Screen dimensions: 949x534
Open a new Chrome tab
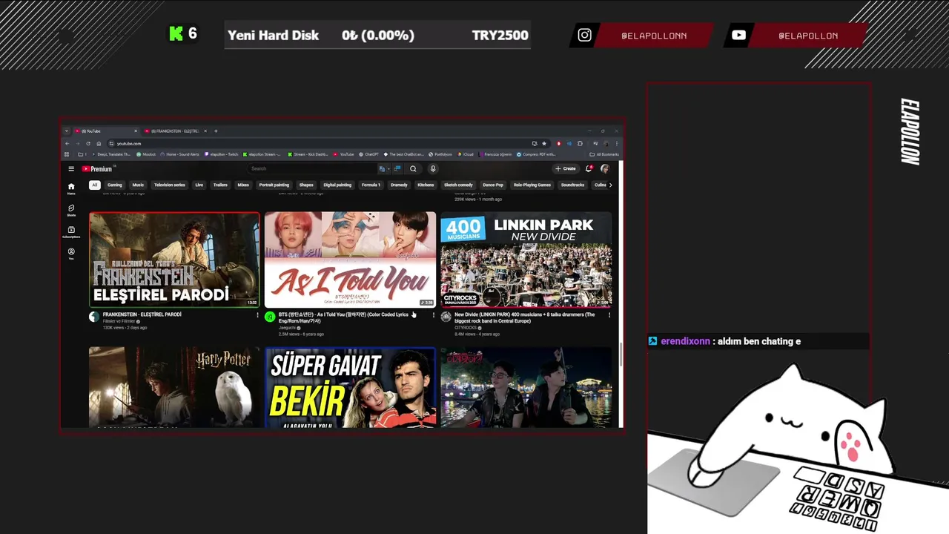[216, 131]
